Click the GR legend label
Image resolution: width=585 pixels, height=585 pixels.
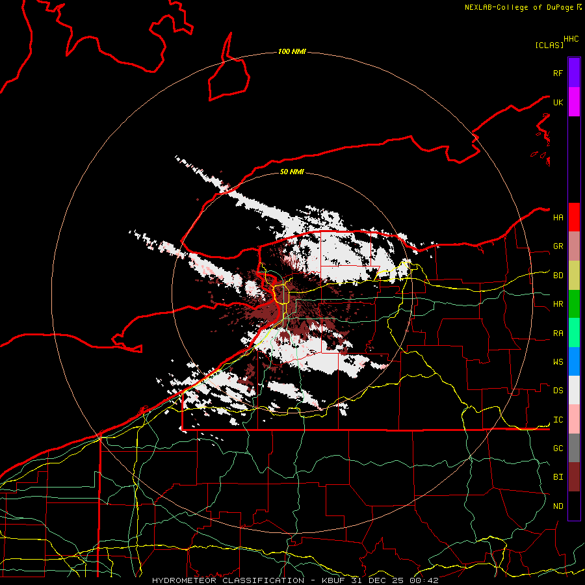point(558,246)
